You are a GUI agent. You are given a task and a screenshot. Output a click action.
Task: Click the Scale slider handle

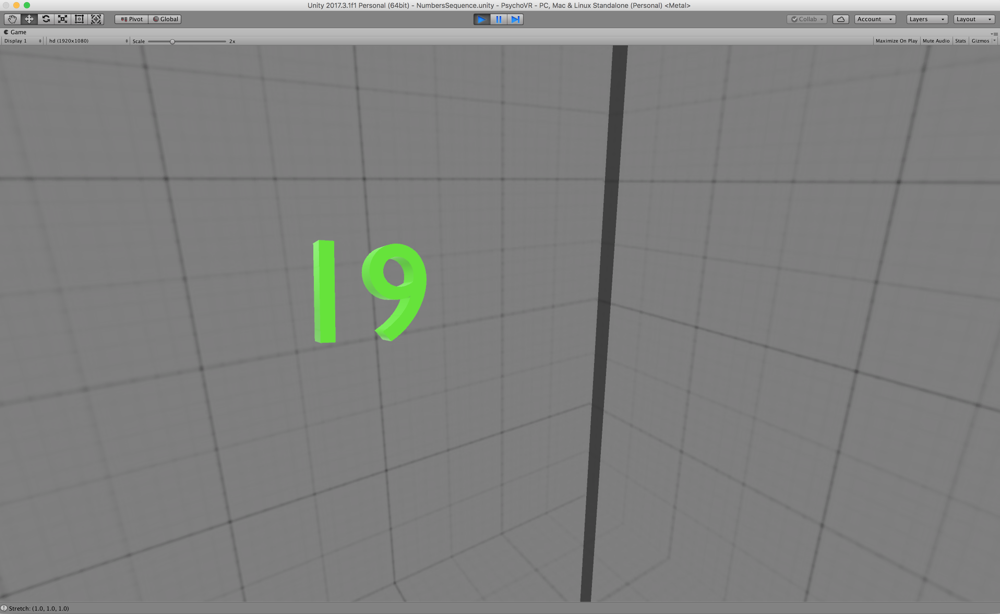coord(172,41)
